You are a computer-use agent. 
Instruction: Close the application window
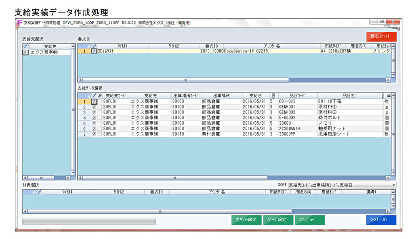click(393, 22)
